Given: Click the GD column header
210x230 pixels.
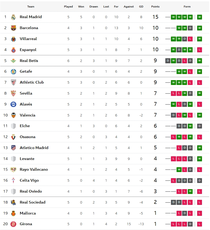Looking at the screenshot, I should (x=141, y=6).
